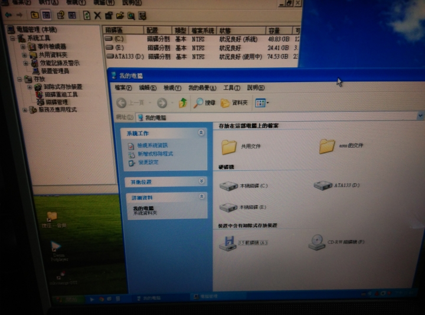Collapse the 系統工作 panel chevron
425x315 pixels.
pyautogui.click(x=201, y=132)
